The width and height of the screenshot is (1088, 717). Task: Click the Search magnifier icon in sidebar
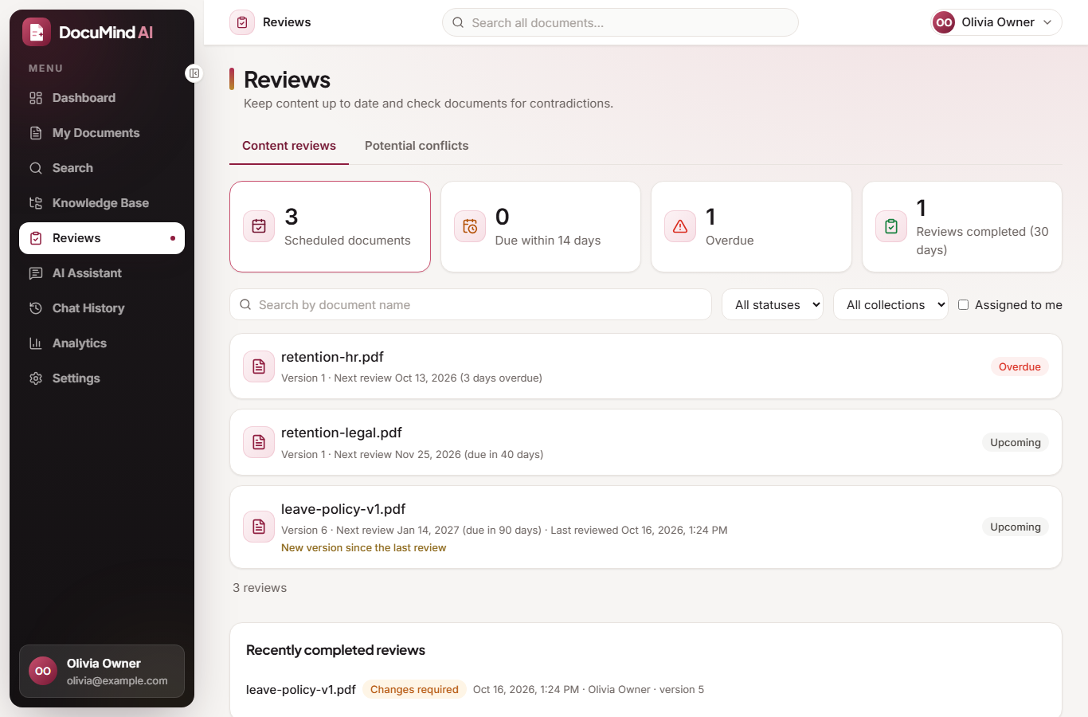pos(36,168)
